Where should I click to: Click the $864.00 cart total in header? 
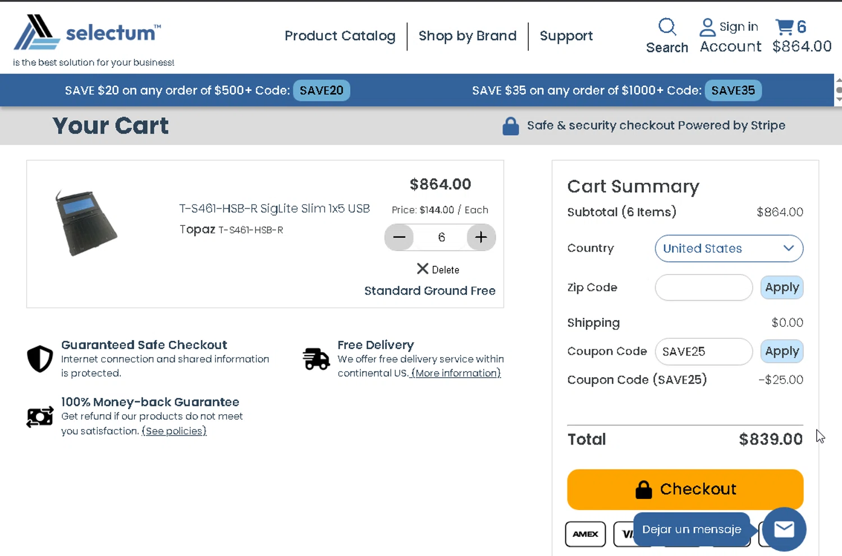pyautogui.click(x=802, y=47)
